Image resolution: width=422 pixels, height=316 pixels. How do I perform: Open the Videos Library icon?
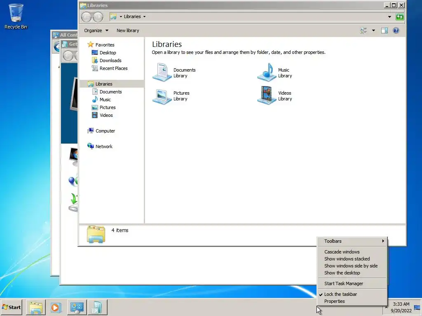(x=267, y=95)
